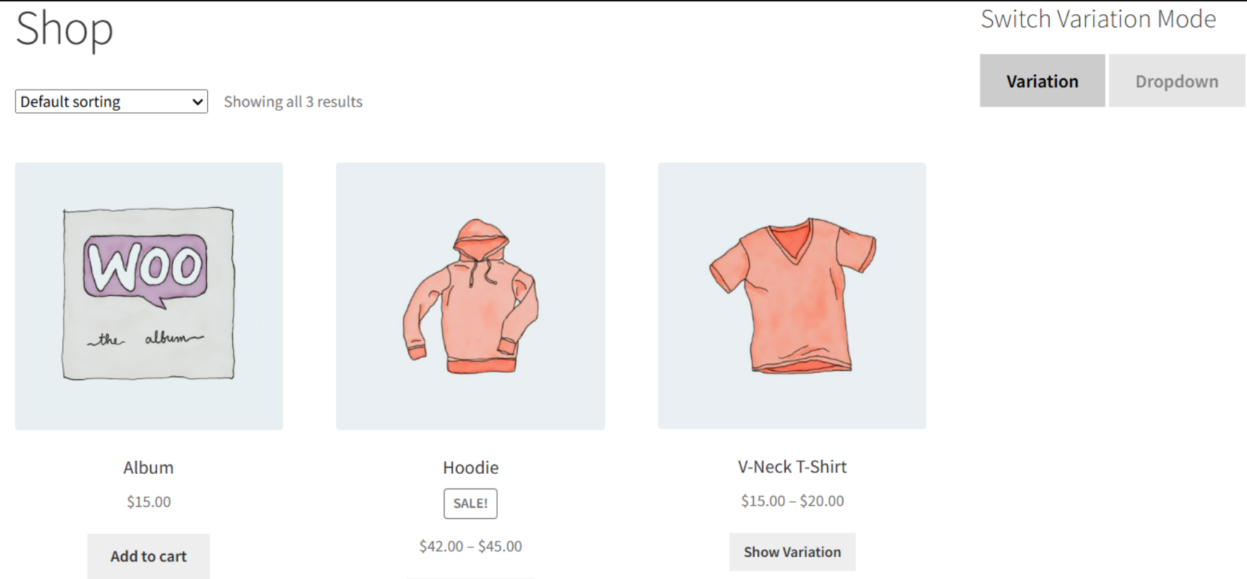Click the Hoodie SALE! badge
This screenshot has width=1247, height=579.
pyautogui.click(x=471, y=503)
